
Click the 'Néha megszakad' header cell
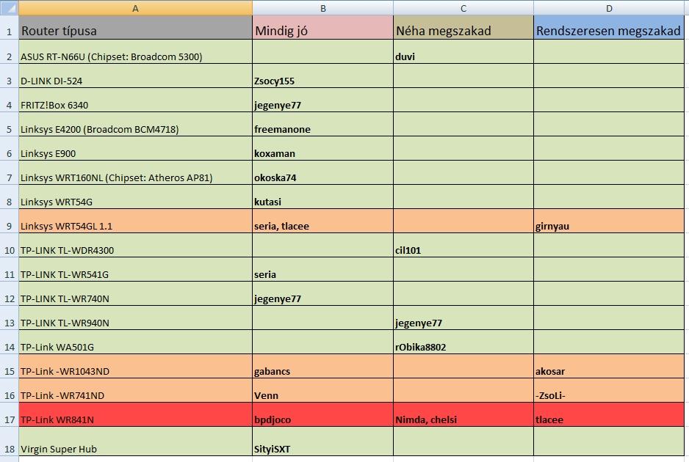[x=463, y=27]
